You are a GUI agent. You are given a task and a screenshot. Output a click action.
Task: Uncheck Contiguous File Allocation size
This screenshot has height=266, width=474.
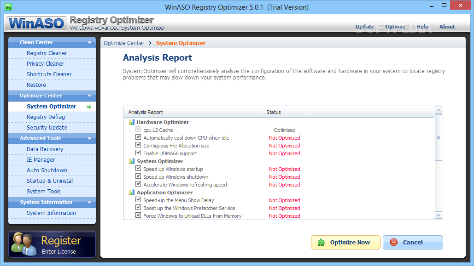[138, 145]
